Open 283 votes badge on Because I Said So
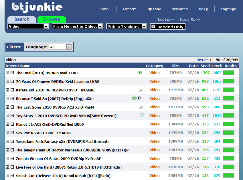 coord(134,98)
